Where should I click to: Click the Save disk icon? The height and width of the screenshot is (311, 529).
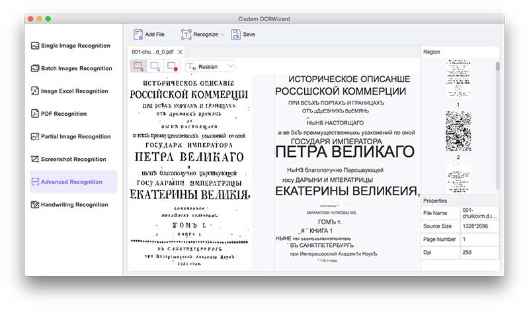click(235, 34)
